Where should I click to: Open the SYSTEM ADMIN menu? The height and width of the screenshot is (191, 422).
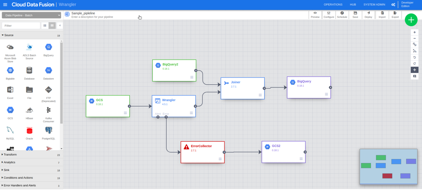374,4
